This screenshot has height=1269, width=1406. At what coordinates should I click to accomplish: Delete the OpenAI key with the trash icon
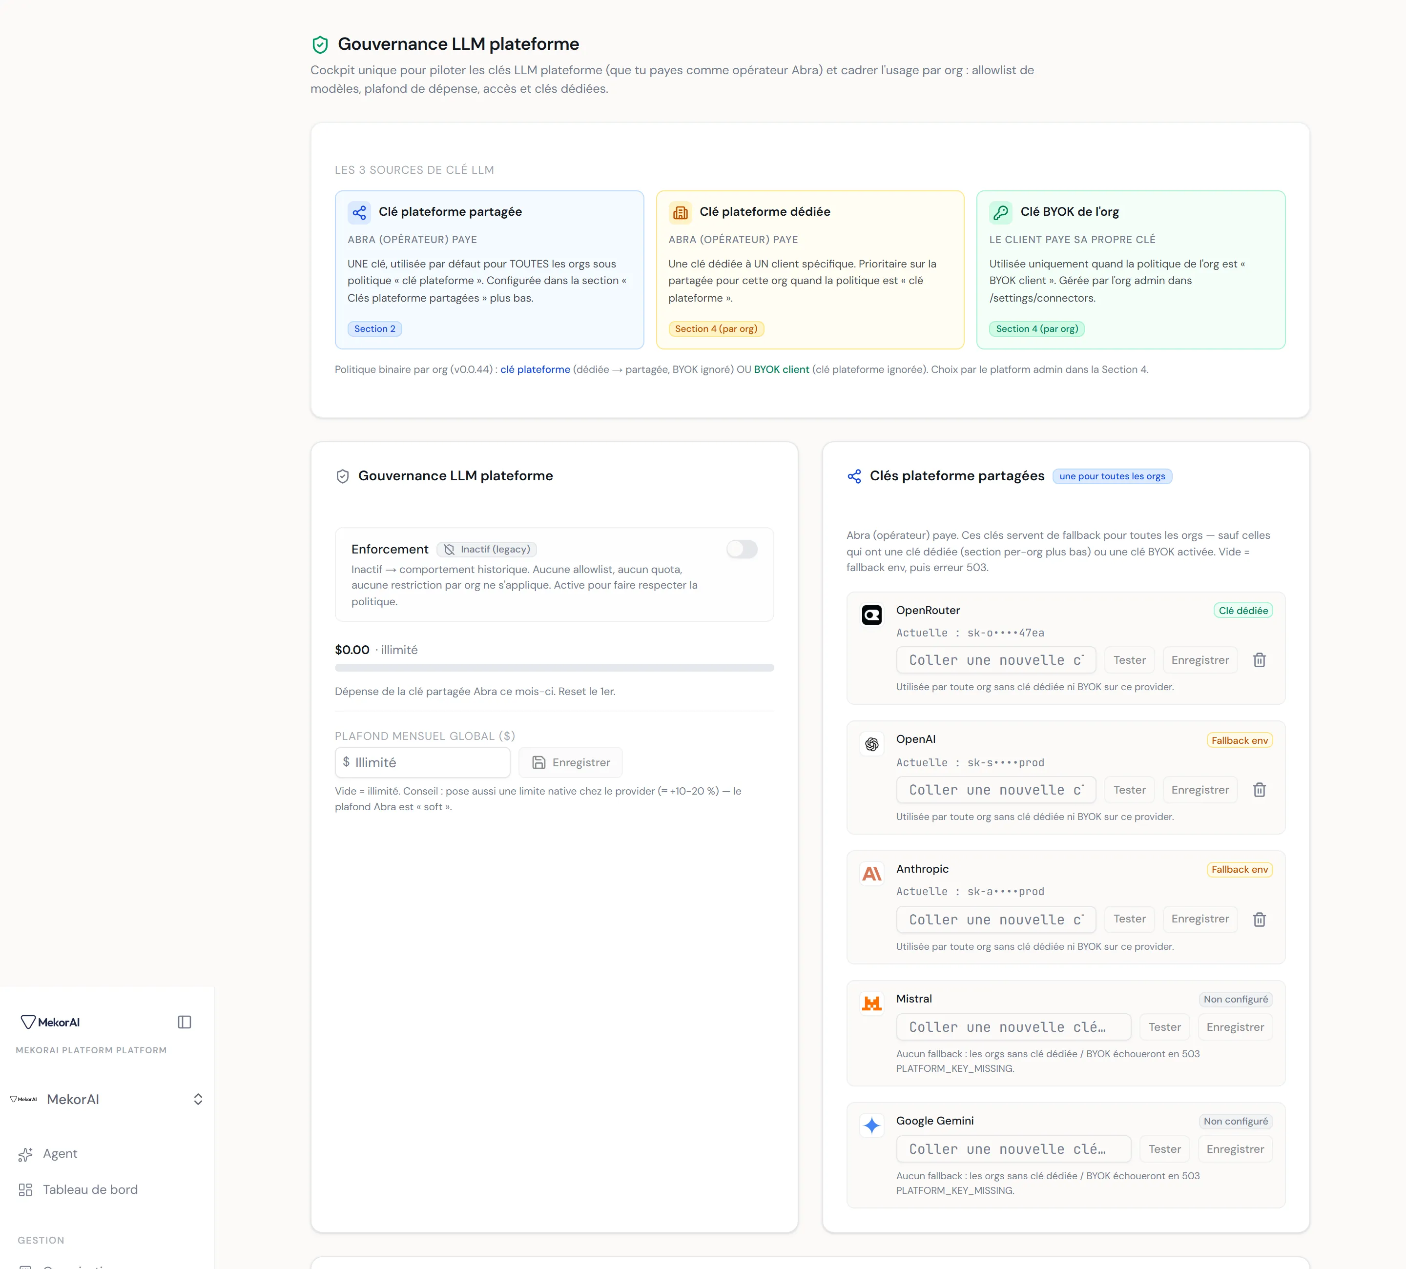coord(1260,790)
